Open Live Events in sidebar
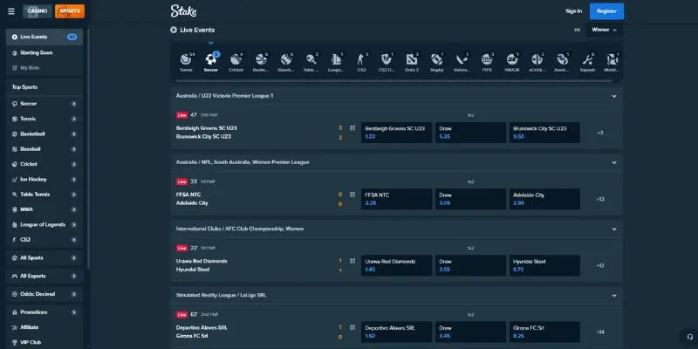This screenshot has width=698, height=349. pos(44,37)
